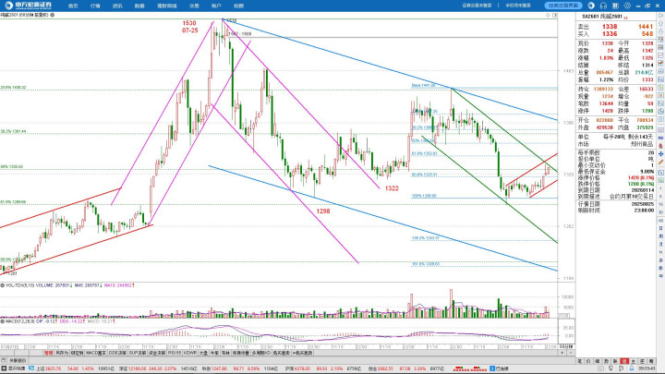665x374 pixels.
Task: Click the 卖出 price 1338 in quote panel
Action: 610,27
